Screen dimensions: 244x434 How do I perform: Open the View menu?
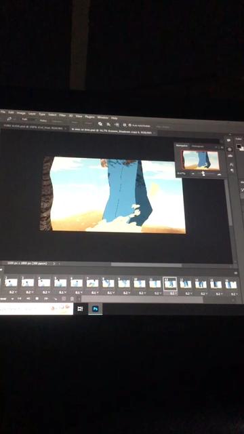[79, 116]
